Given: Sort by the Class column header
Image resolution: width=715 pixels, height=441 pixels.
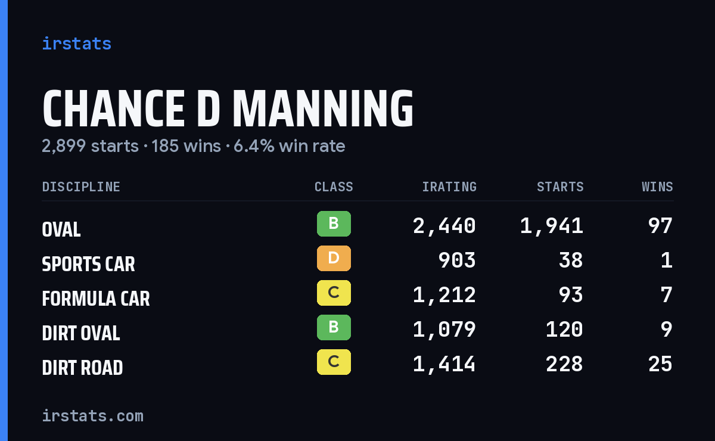Looking at the screenshot, I should (x=334, y=187).
